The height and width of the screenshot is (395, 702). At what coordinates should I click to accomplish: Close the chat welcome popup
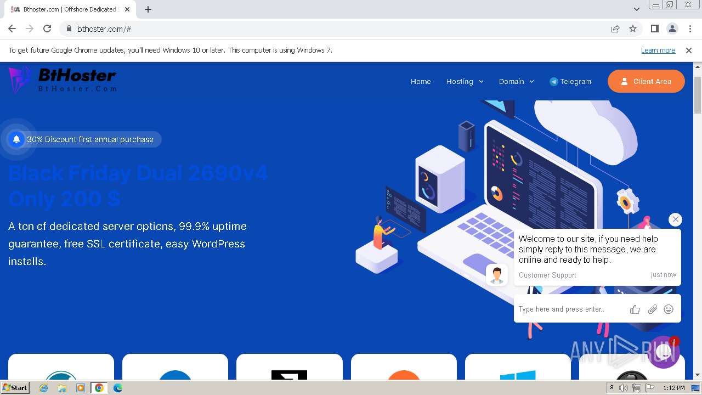pyautogui.click(x=675, y=219)
